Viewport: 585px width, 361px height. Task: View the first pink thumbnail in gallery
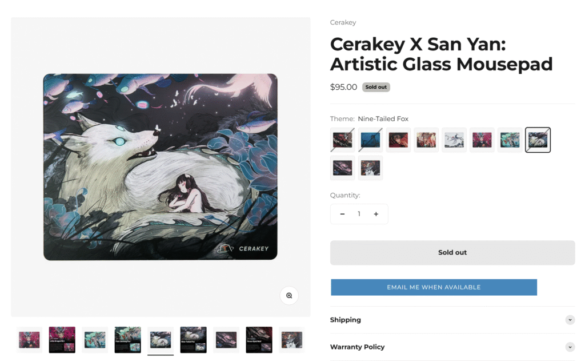pos(30,340)
